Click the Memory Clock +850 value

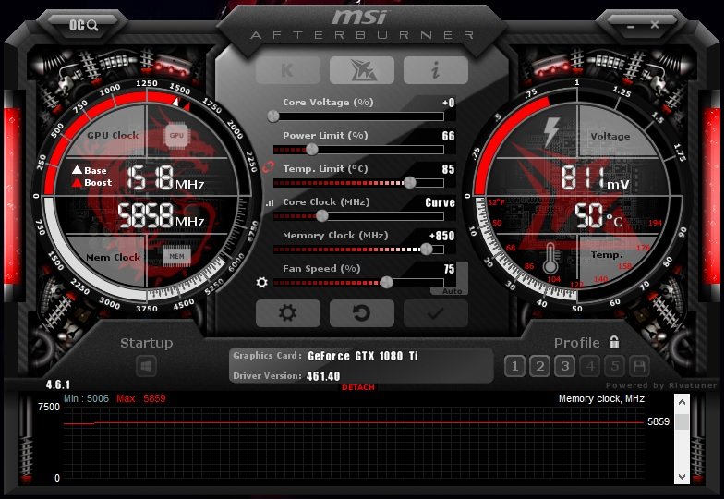pyautogui.click(x=442, y=236)
